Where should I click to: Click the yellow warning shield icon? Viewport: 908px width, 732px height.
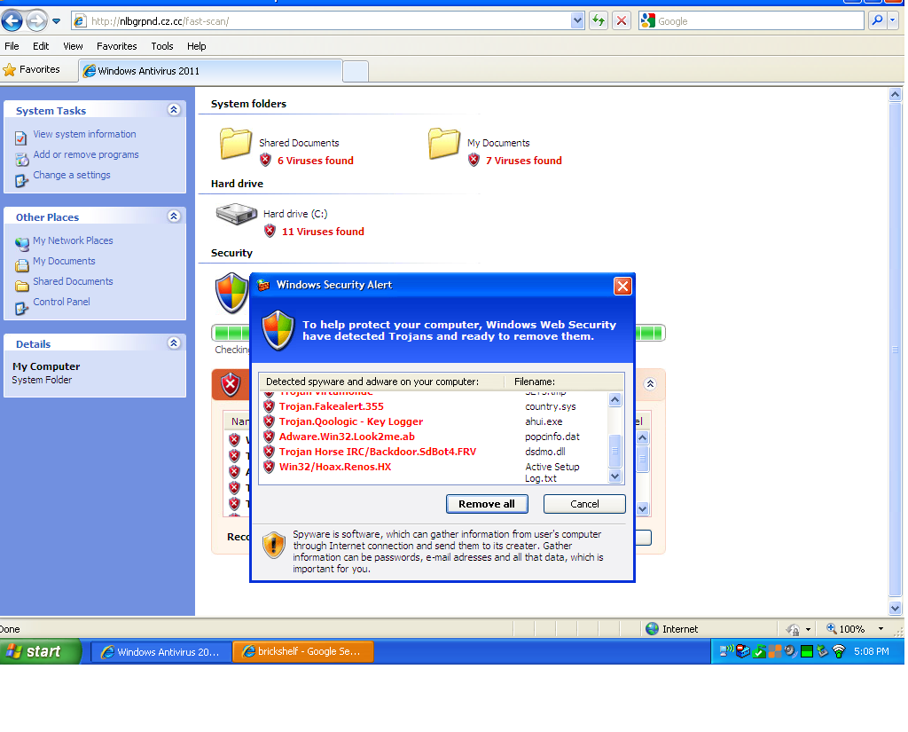[273, 545]
